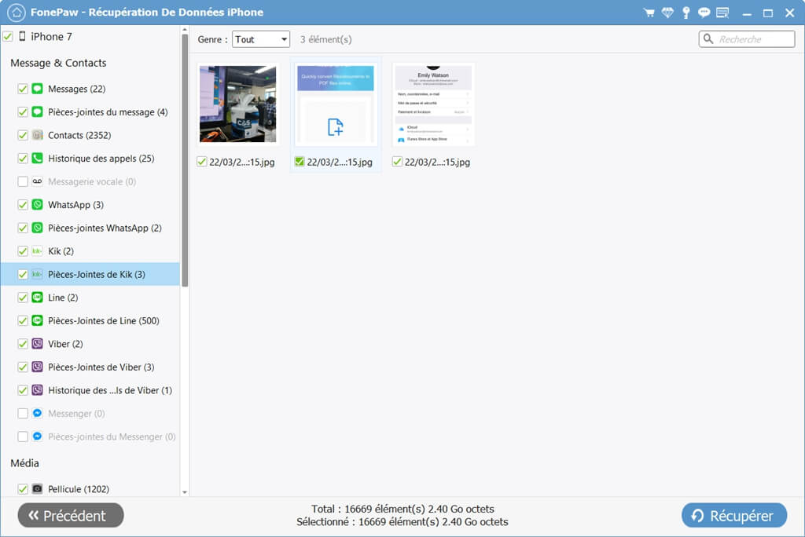Open the Genre dropdown set to Tout
The width and height of the screenshot is (805, 537).
pyautogui.click(x=261, y=39)
